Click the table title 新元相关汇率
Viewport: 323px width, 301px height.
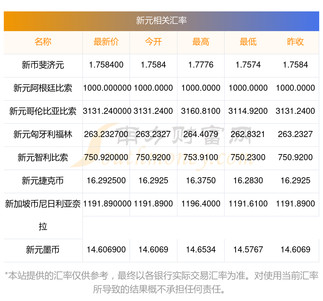[161, 20]
